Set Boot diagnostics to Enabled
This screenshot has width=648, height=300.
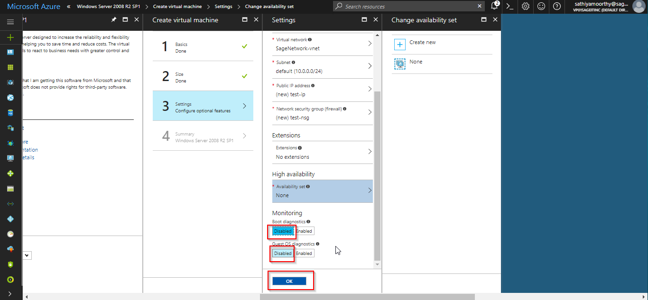coord(304,231)
